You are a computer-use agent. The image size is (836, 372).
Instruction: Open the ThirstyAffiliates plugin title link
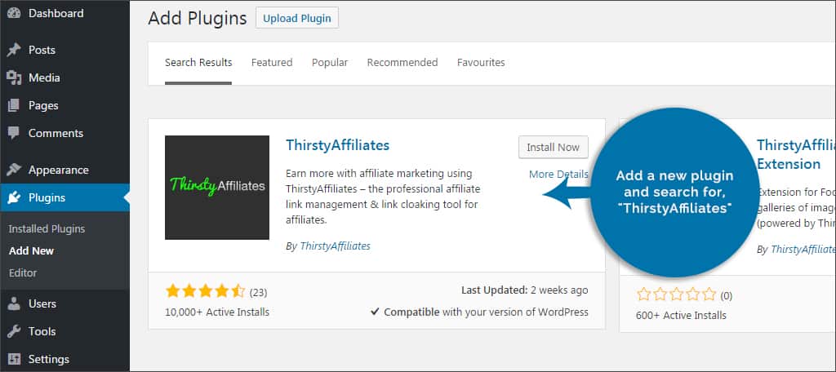click(x=337, y=145)
